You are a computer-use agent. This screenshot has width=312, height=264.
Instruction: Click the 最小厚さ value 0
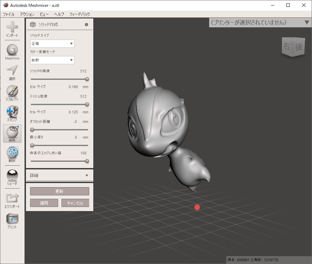coord(76,137)
